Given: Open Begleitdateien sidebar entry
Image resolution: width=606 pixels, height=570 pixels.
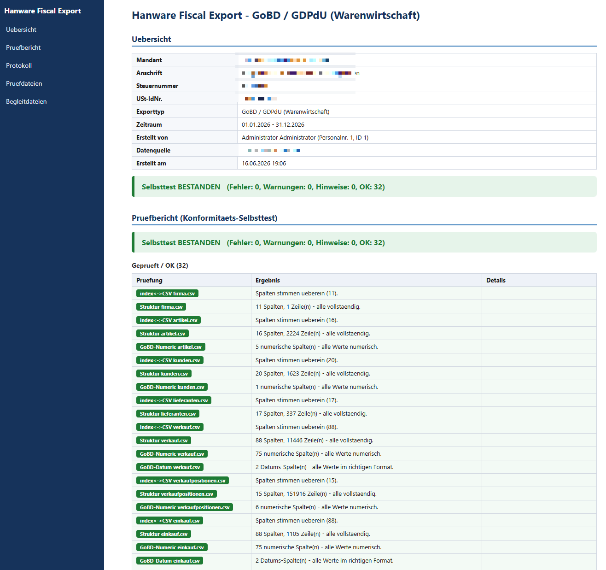Looking at the screenshot, I should pos(26,101).
